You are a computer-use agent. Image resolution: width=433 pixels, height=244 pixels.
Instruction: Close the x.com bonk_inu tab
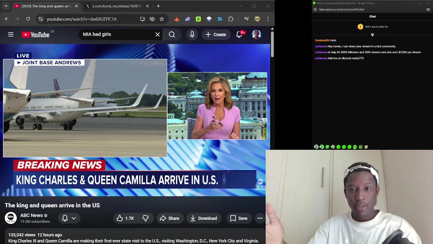tap(147, 6)
